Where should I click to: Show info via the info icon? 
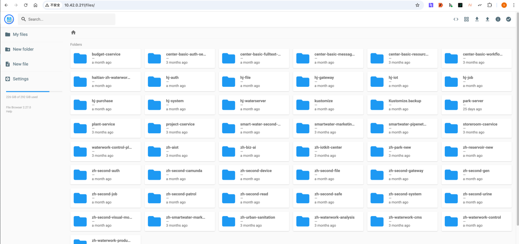498,19
